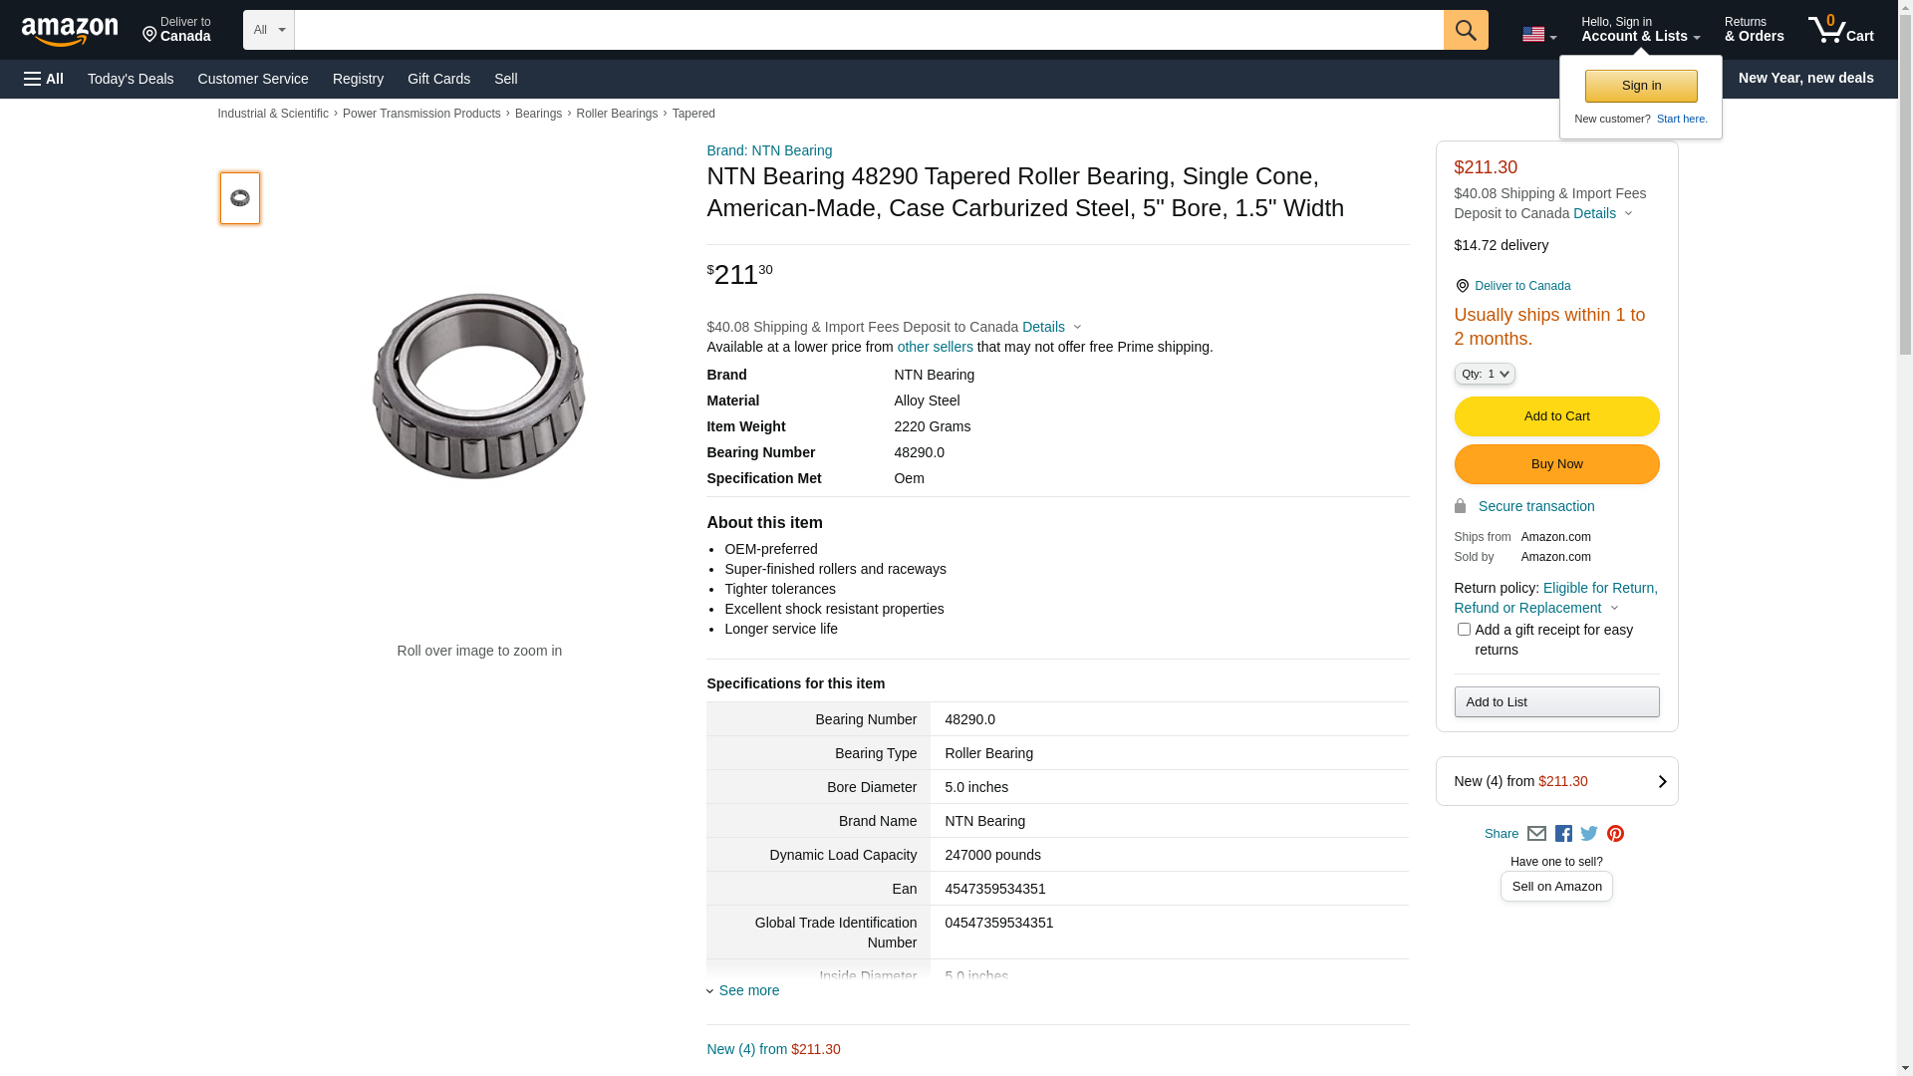Open the All hamburger menu
The height and width of the screenshot is (1076, 1913).
44,79
